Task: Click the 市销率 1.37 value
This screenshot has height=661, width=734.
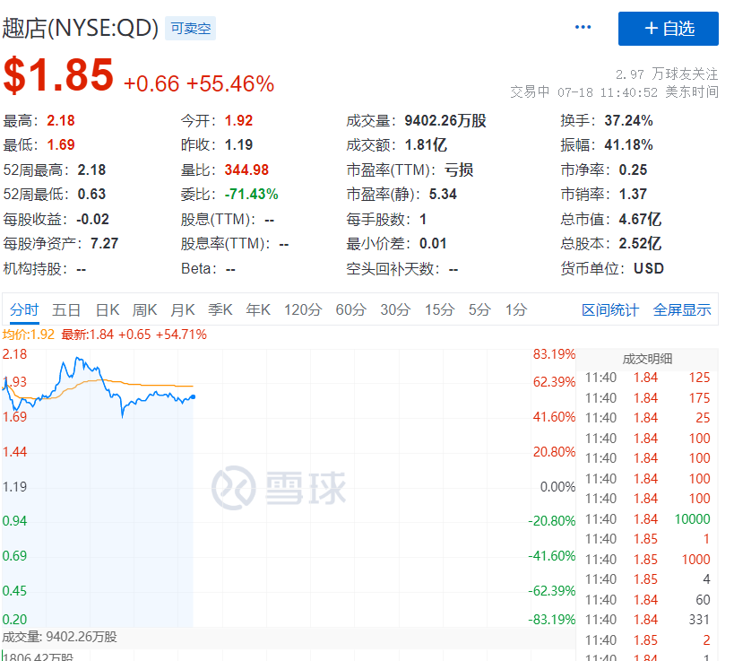Action: (633, 194)
